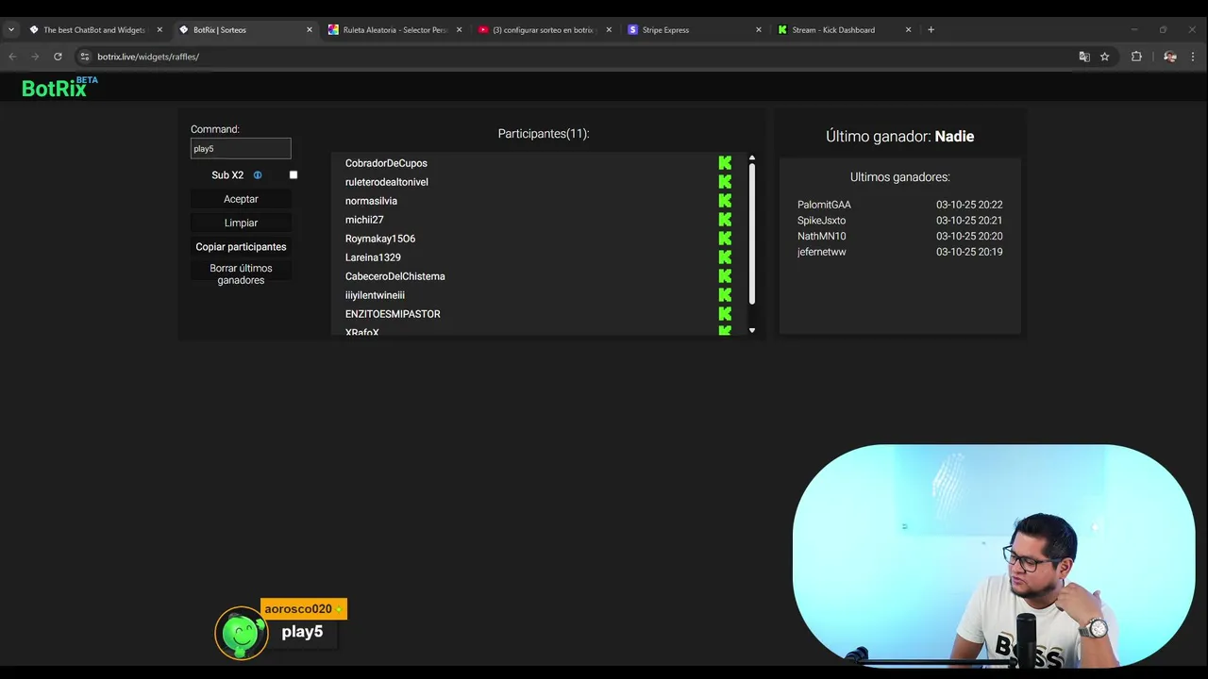Select participant ruleterodealtonivel
Screen dimensions: 1208x679
[387, 182]
